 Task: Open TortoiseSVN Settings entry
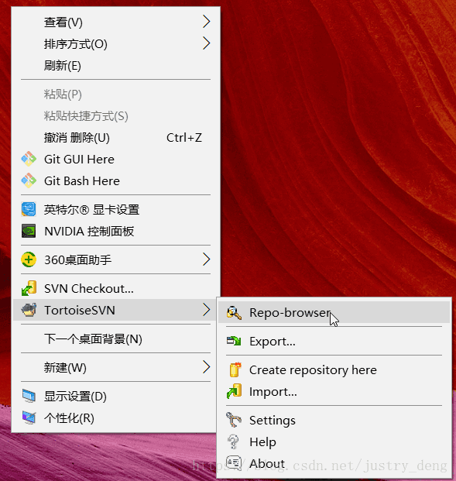pos(334,420)
